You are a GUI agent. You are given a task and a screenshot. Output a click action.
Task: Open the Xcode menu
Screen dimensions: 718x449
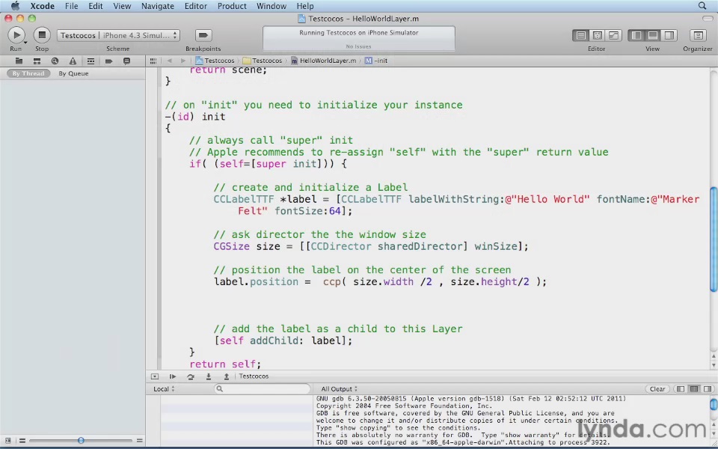tap(42, 6)
